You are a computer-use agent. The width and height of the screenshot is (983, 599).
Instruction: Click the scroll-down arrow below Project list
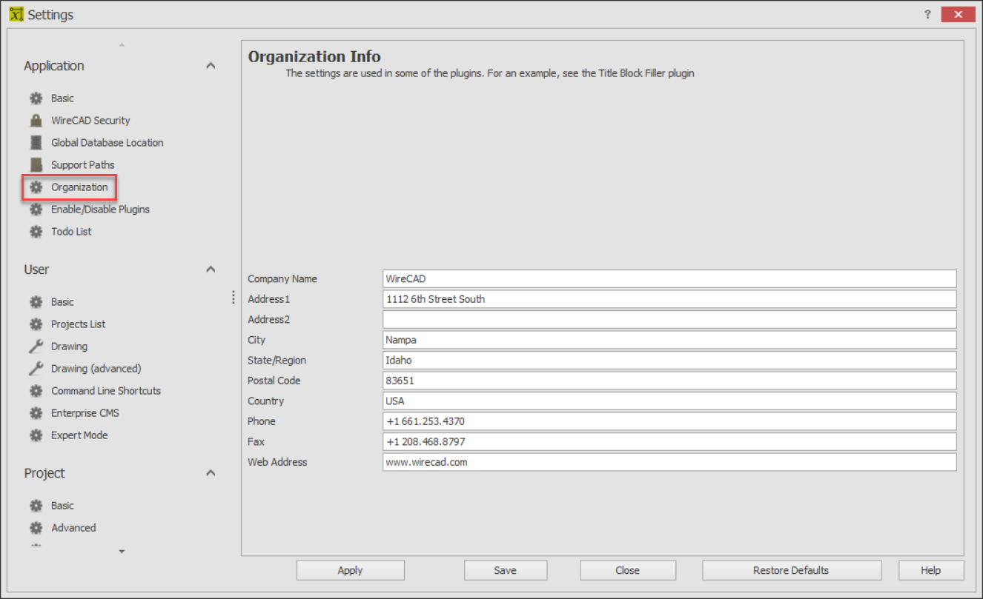(x=122, y=552)
